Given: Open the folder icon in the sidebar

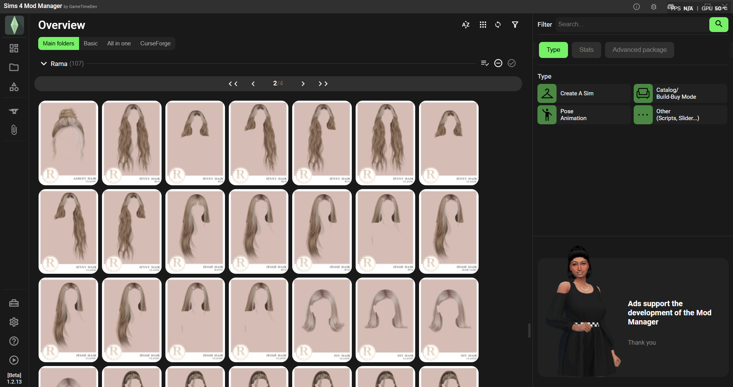Looking at the screenshot, I should pyautogui.click(x=14, y=67).
